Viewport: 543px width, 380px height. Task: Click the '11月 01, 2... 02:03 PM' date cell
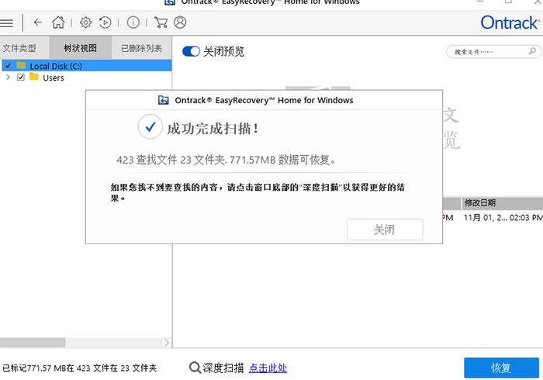coord(503,218)
